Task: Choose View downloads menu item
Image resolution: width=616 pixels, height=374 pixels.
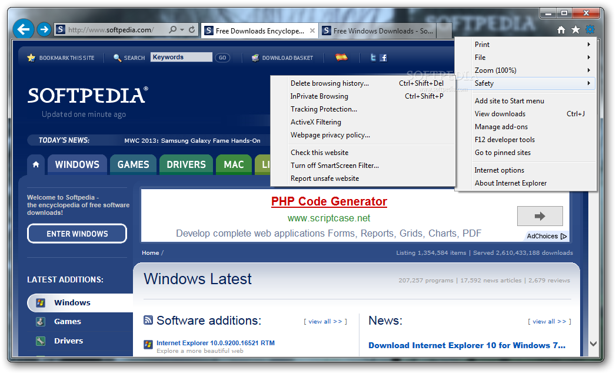Action: [527, 114]
